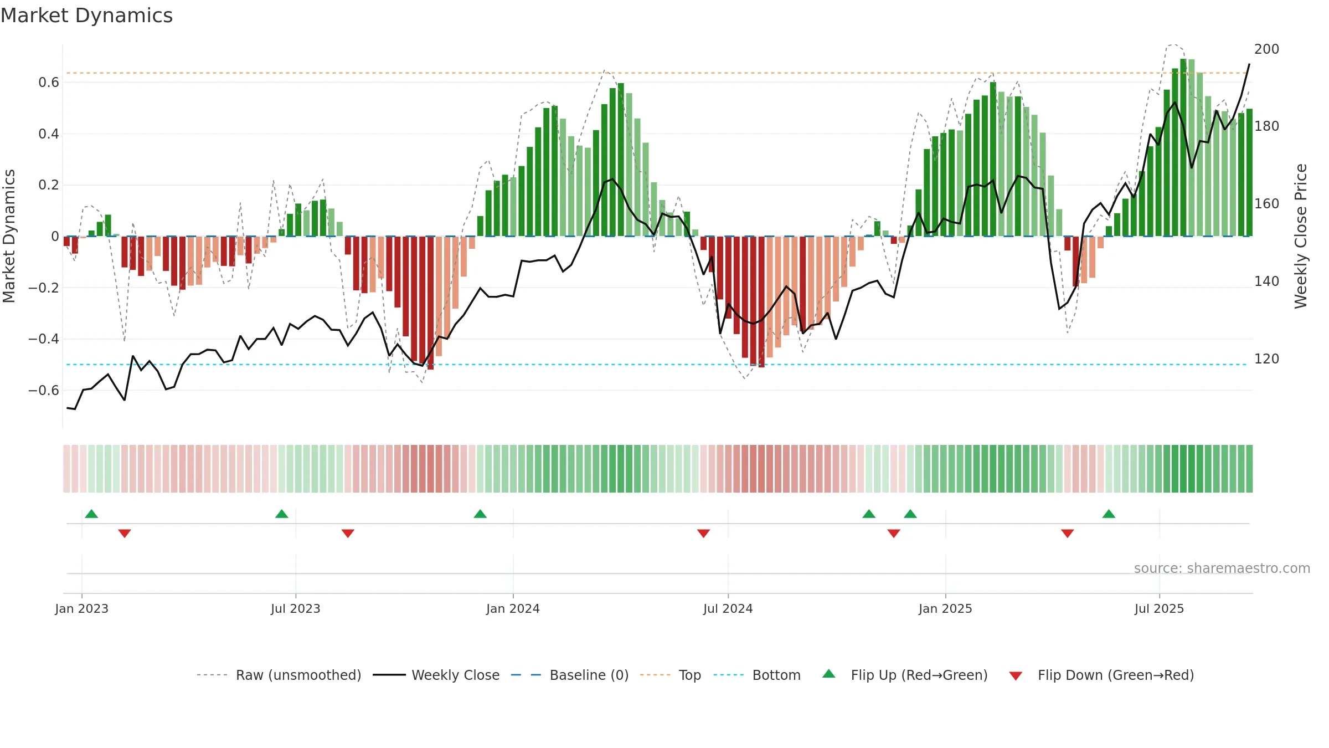Click the flip-up marker just before Jul 2023

tap(282, 514)
